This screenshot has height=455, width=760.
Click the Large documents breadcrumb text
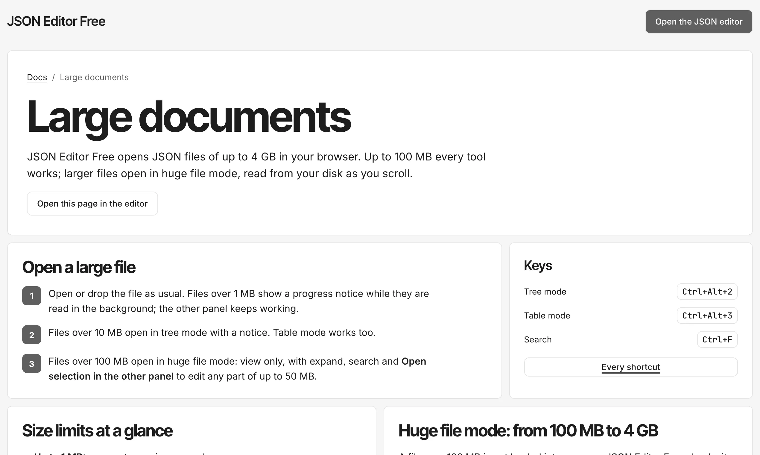[x=94, y=77]
